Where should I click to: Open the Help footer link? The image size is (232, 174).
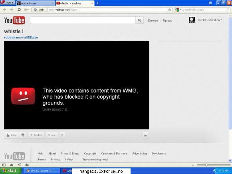click(x=40, y=154)
